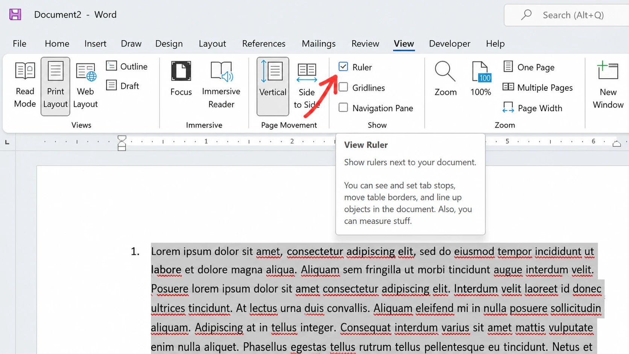Open the Help tab
Screen dimensions: 629x354
tap(495, 44)
